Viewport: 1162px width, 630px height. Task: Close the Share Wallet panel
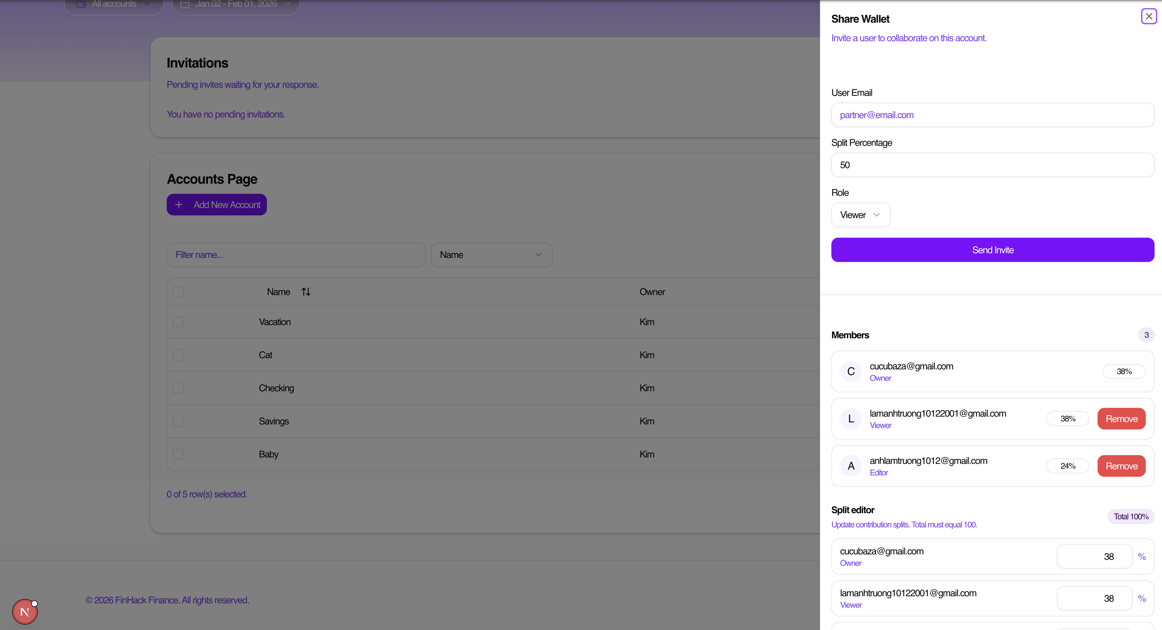click(1149, 16)
